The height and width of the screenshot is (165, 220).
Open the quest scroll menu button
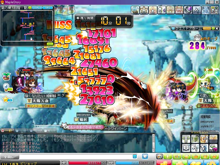pyautogui.click(x=186, y=156)
